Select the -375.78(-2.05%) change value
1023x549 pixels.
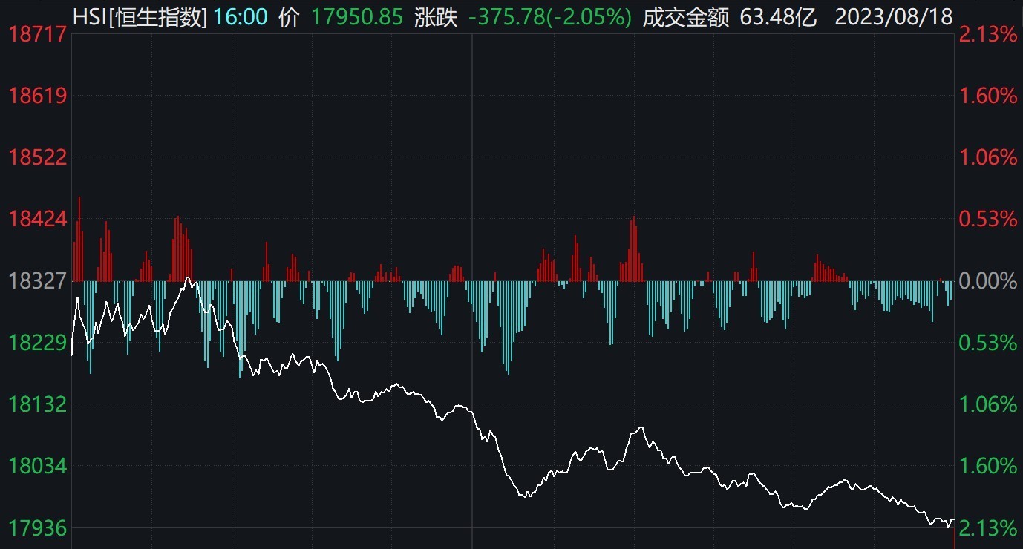click(x=550, y=16)
